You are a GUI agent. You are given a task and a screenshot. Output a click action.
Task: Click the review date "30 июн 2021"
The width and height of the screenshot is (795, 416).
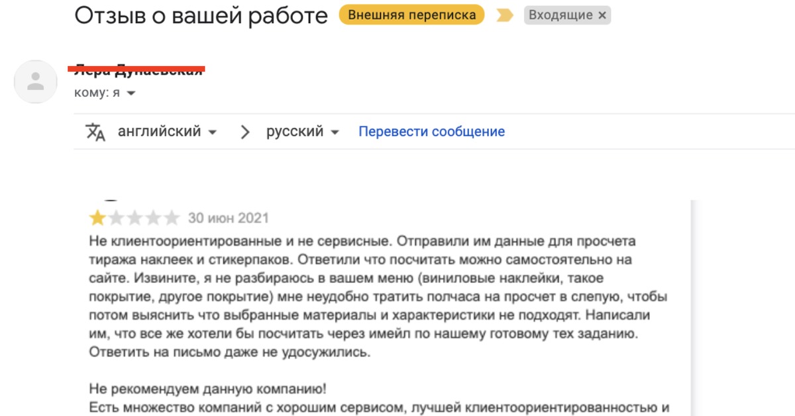[229, 218]
